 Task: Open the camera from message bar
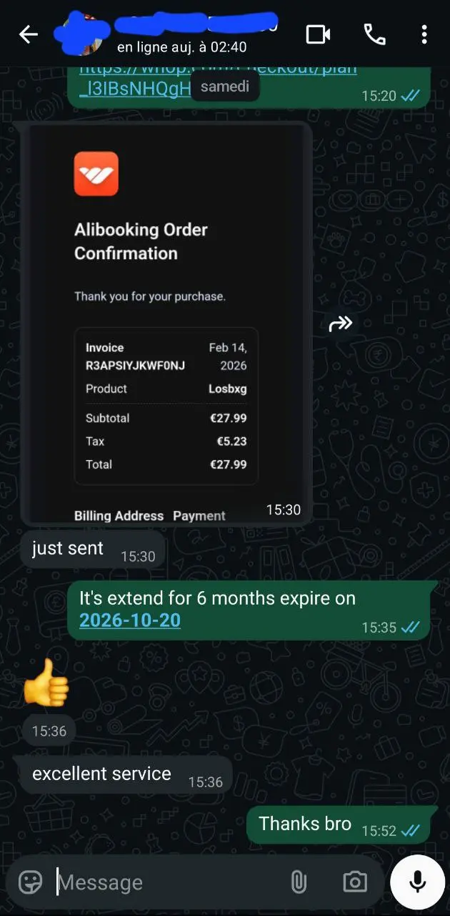pyautogui.click(x=354, y=882)
